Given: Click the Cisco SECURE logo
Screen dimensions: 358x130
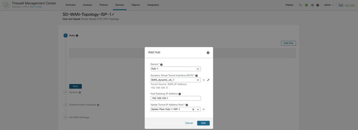Looking at the screenshot, I should 347,5.
